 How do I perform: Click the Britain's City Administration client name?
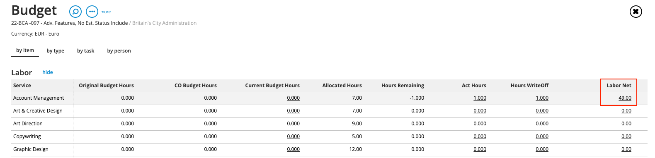(x=164, y=23)
